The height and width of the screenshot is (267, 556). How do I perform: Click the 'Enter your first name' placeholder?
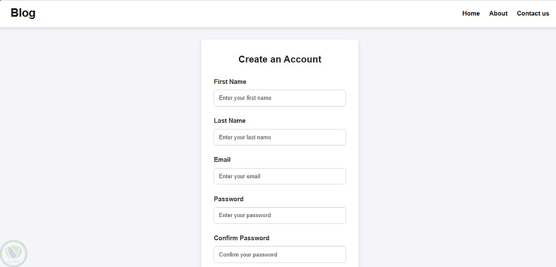pos(245,98)
